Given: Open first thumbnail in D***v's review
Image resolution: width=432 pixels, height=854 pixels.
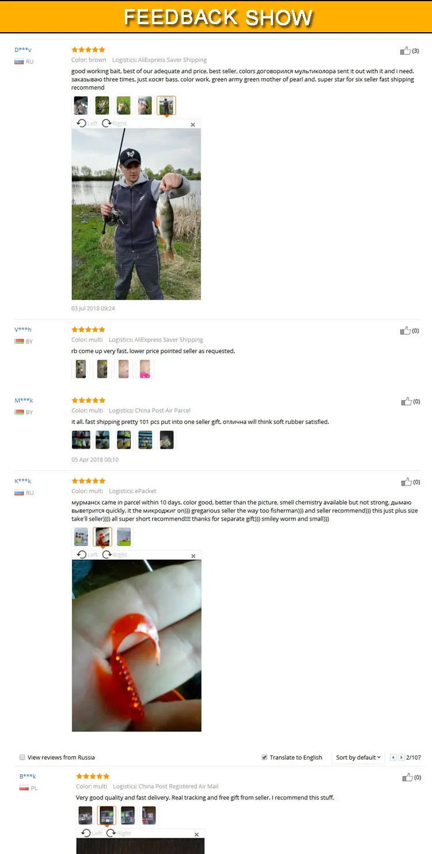Looking at the screenshot, I should click(81, 105).
